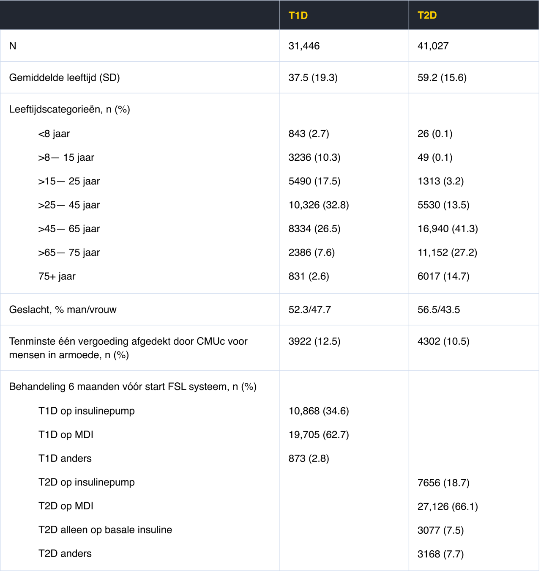
Task: Select the T1D op insulinepump row label
Action: coord(87,411)
